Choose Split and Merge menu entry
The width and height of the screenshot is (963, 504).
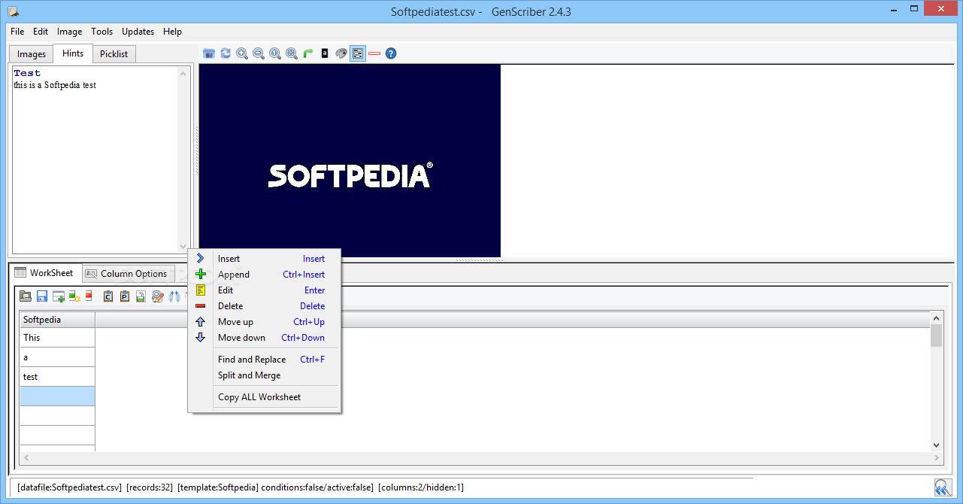pos(265,375)
